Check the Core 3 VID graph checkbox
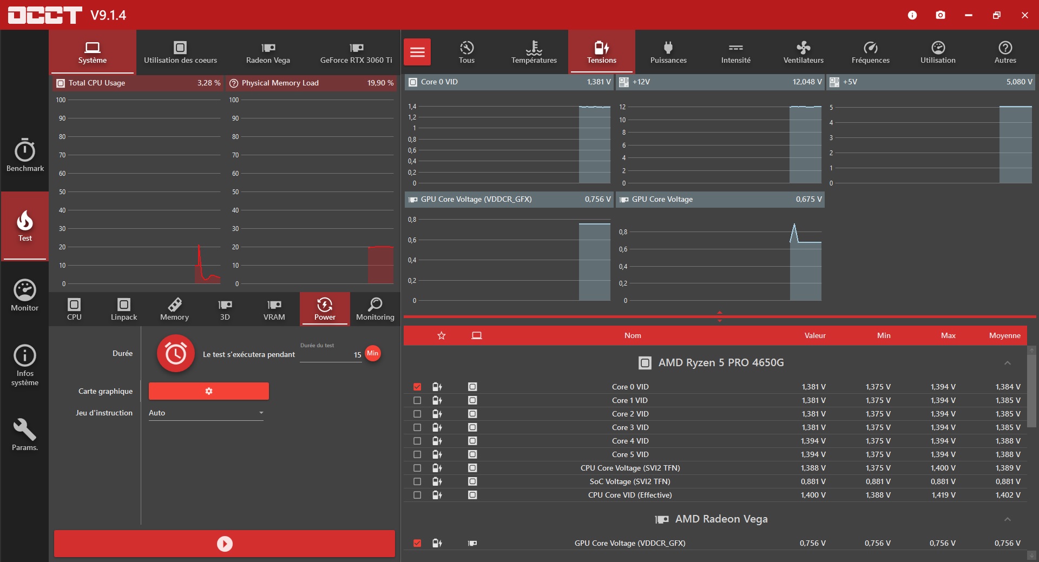 [417, 427]
